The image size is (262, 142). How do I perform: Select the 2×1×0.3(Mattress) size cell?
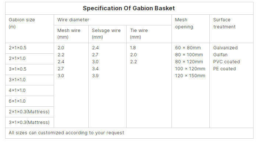point(29,112)
